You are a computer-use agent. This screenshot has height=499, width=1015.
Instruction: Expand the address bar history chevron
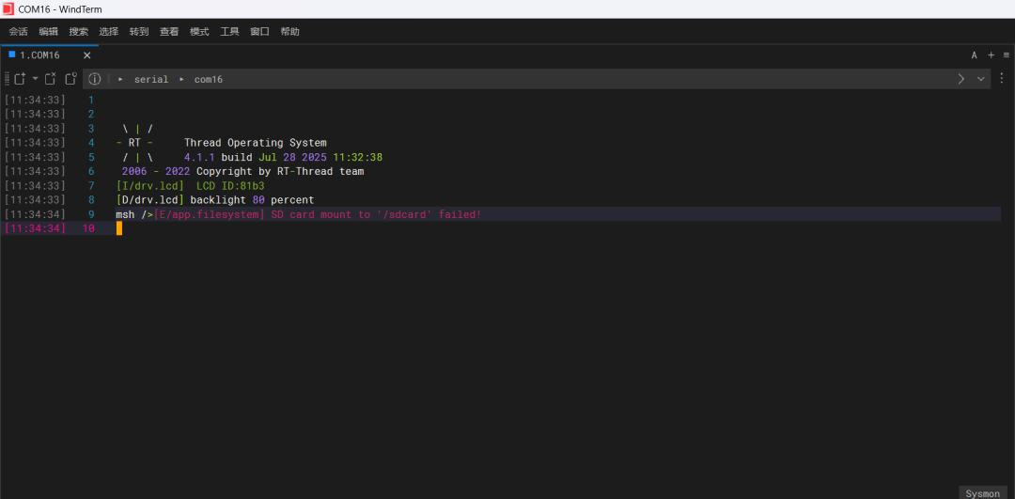(981, 79)
